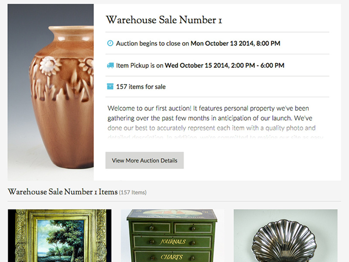
Task: Click the CHARTS drawer label on green chest
Action: [x=171, y=257]
